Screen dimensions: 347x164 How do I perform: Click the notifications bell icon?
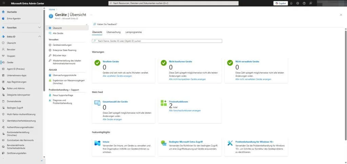[x=291, y=3]
